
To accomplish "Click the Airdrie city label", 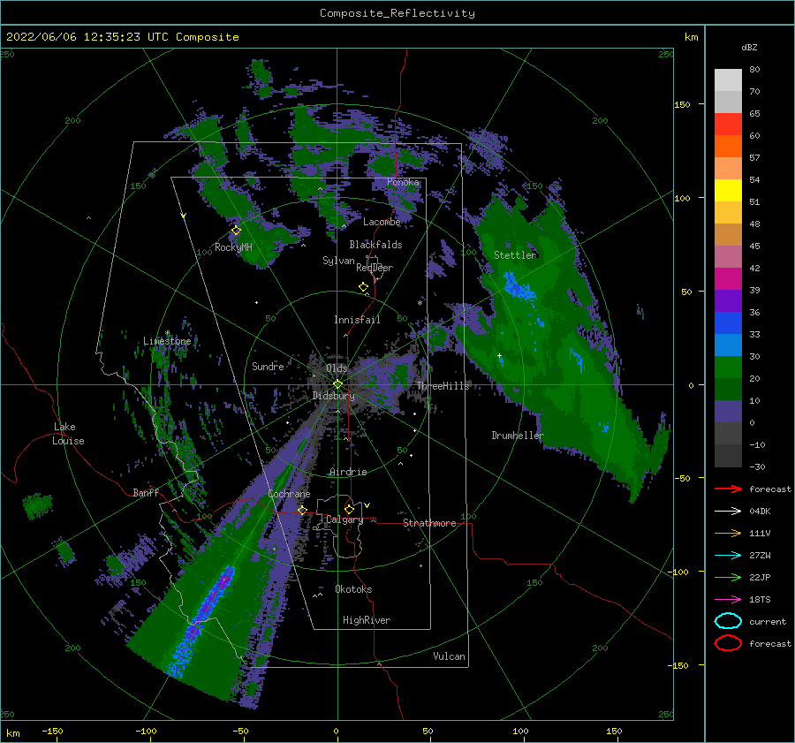I will (x=348, y=472).
